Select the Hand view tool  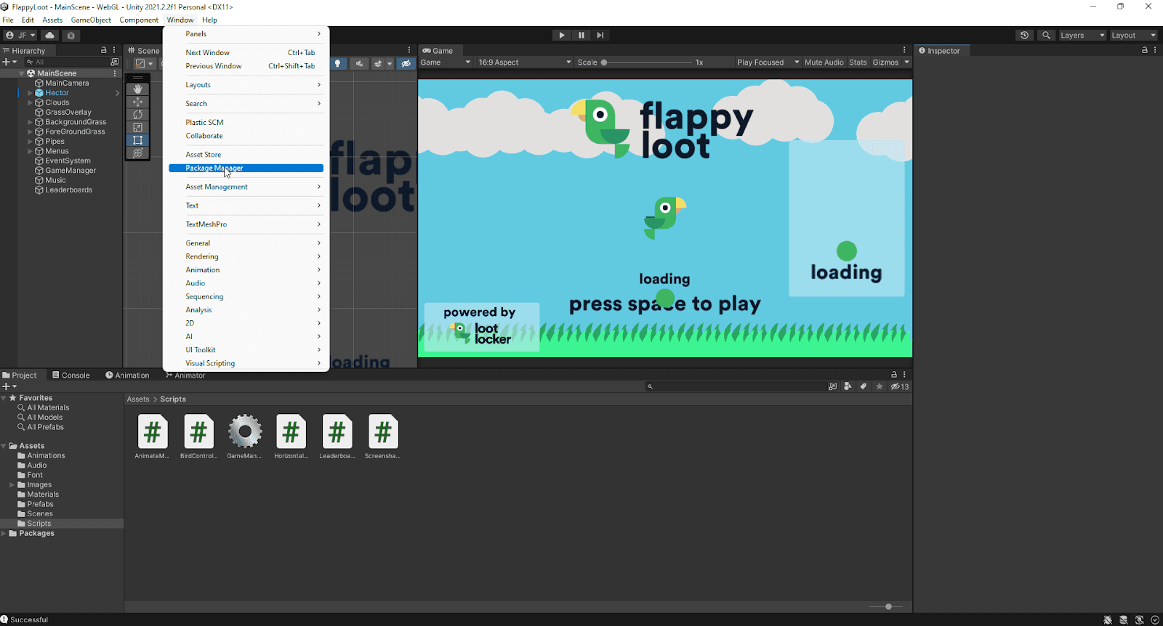(137, 89)
